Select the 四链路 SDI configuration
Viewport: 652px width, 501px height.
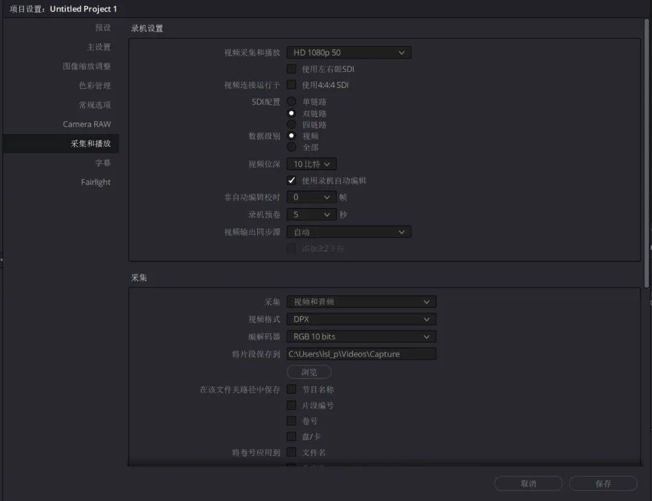tap(292, 124)
